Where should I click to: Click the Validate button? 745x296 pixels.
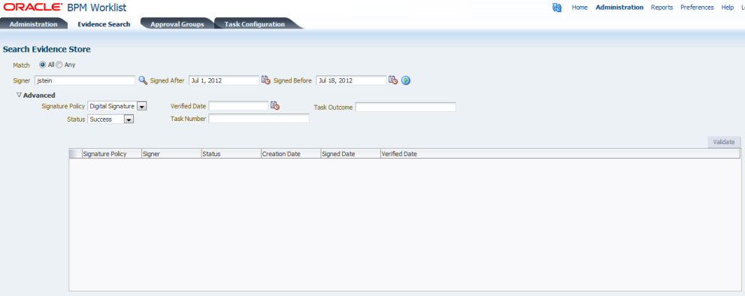[x=724, y=141]
